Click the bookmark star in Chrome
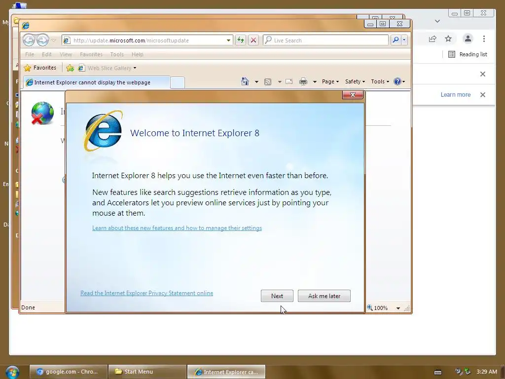Viewport: 505px width, 379px height. 448,38
